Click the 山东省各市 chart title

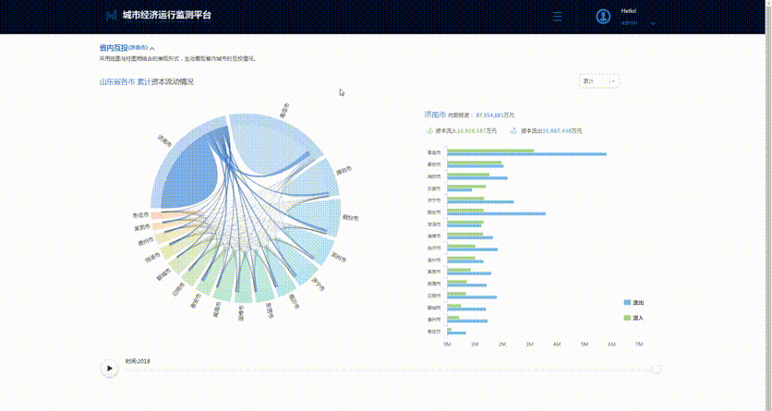(x=117, y=81)
